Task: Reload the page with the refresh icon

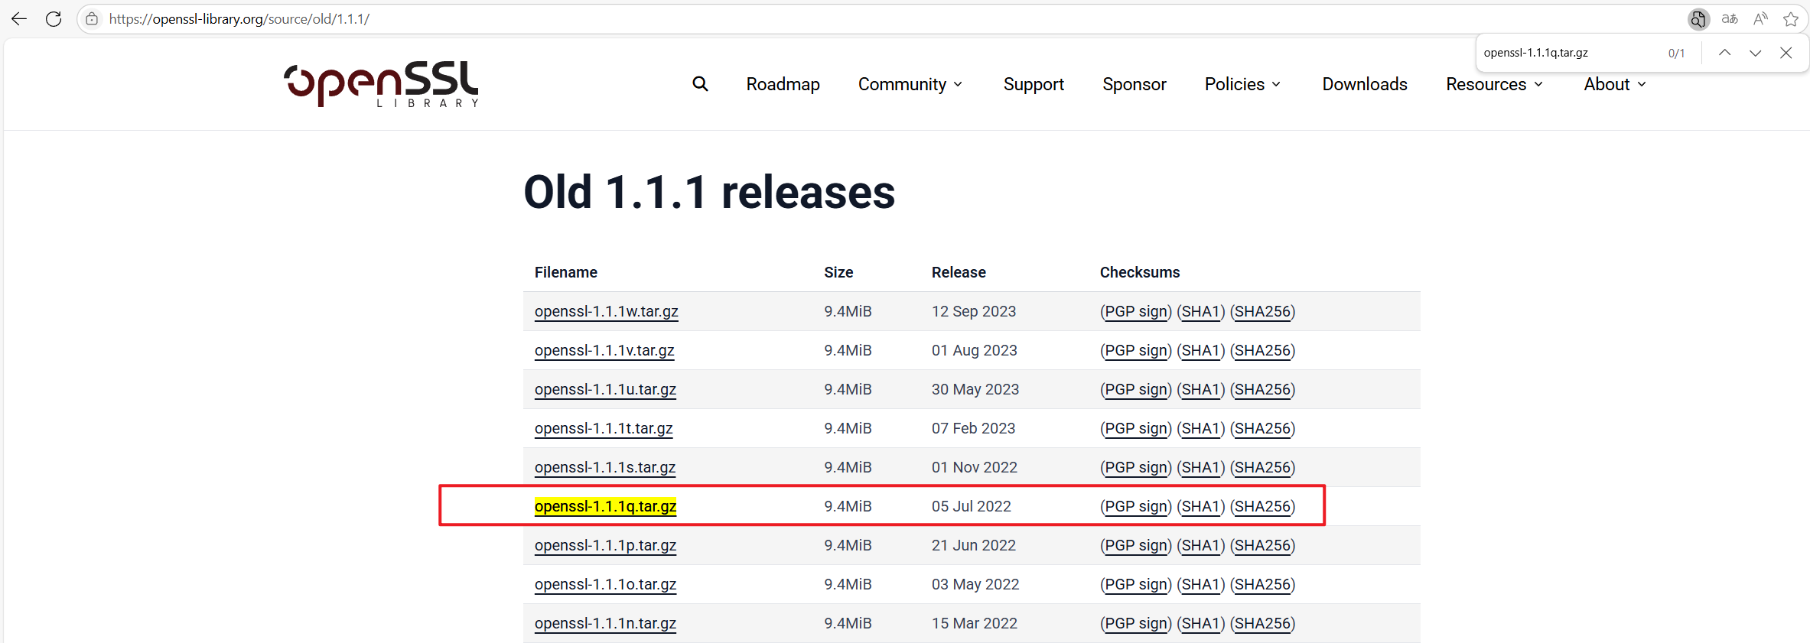Action: click(54, 19)
